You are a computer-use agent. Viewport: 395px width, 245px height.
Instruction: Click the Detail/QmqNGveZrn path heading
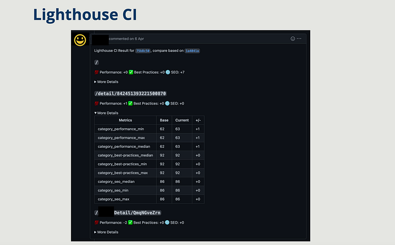click(137, 213)
